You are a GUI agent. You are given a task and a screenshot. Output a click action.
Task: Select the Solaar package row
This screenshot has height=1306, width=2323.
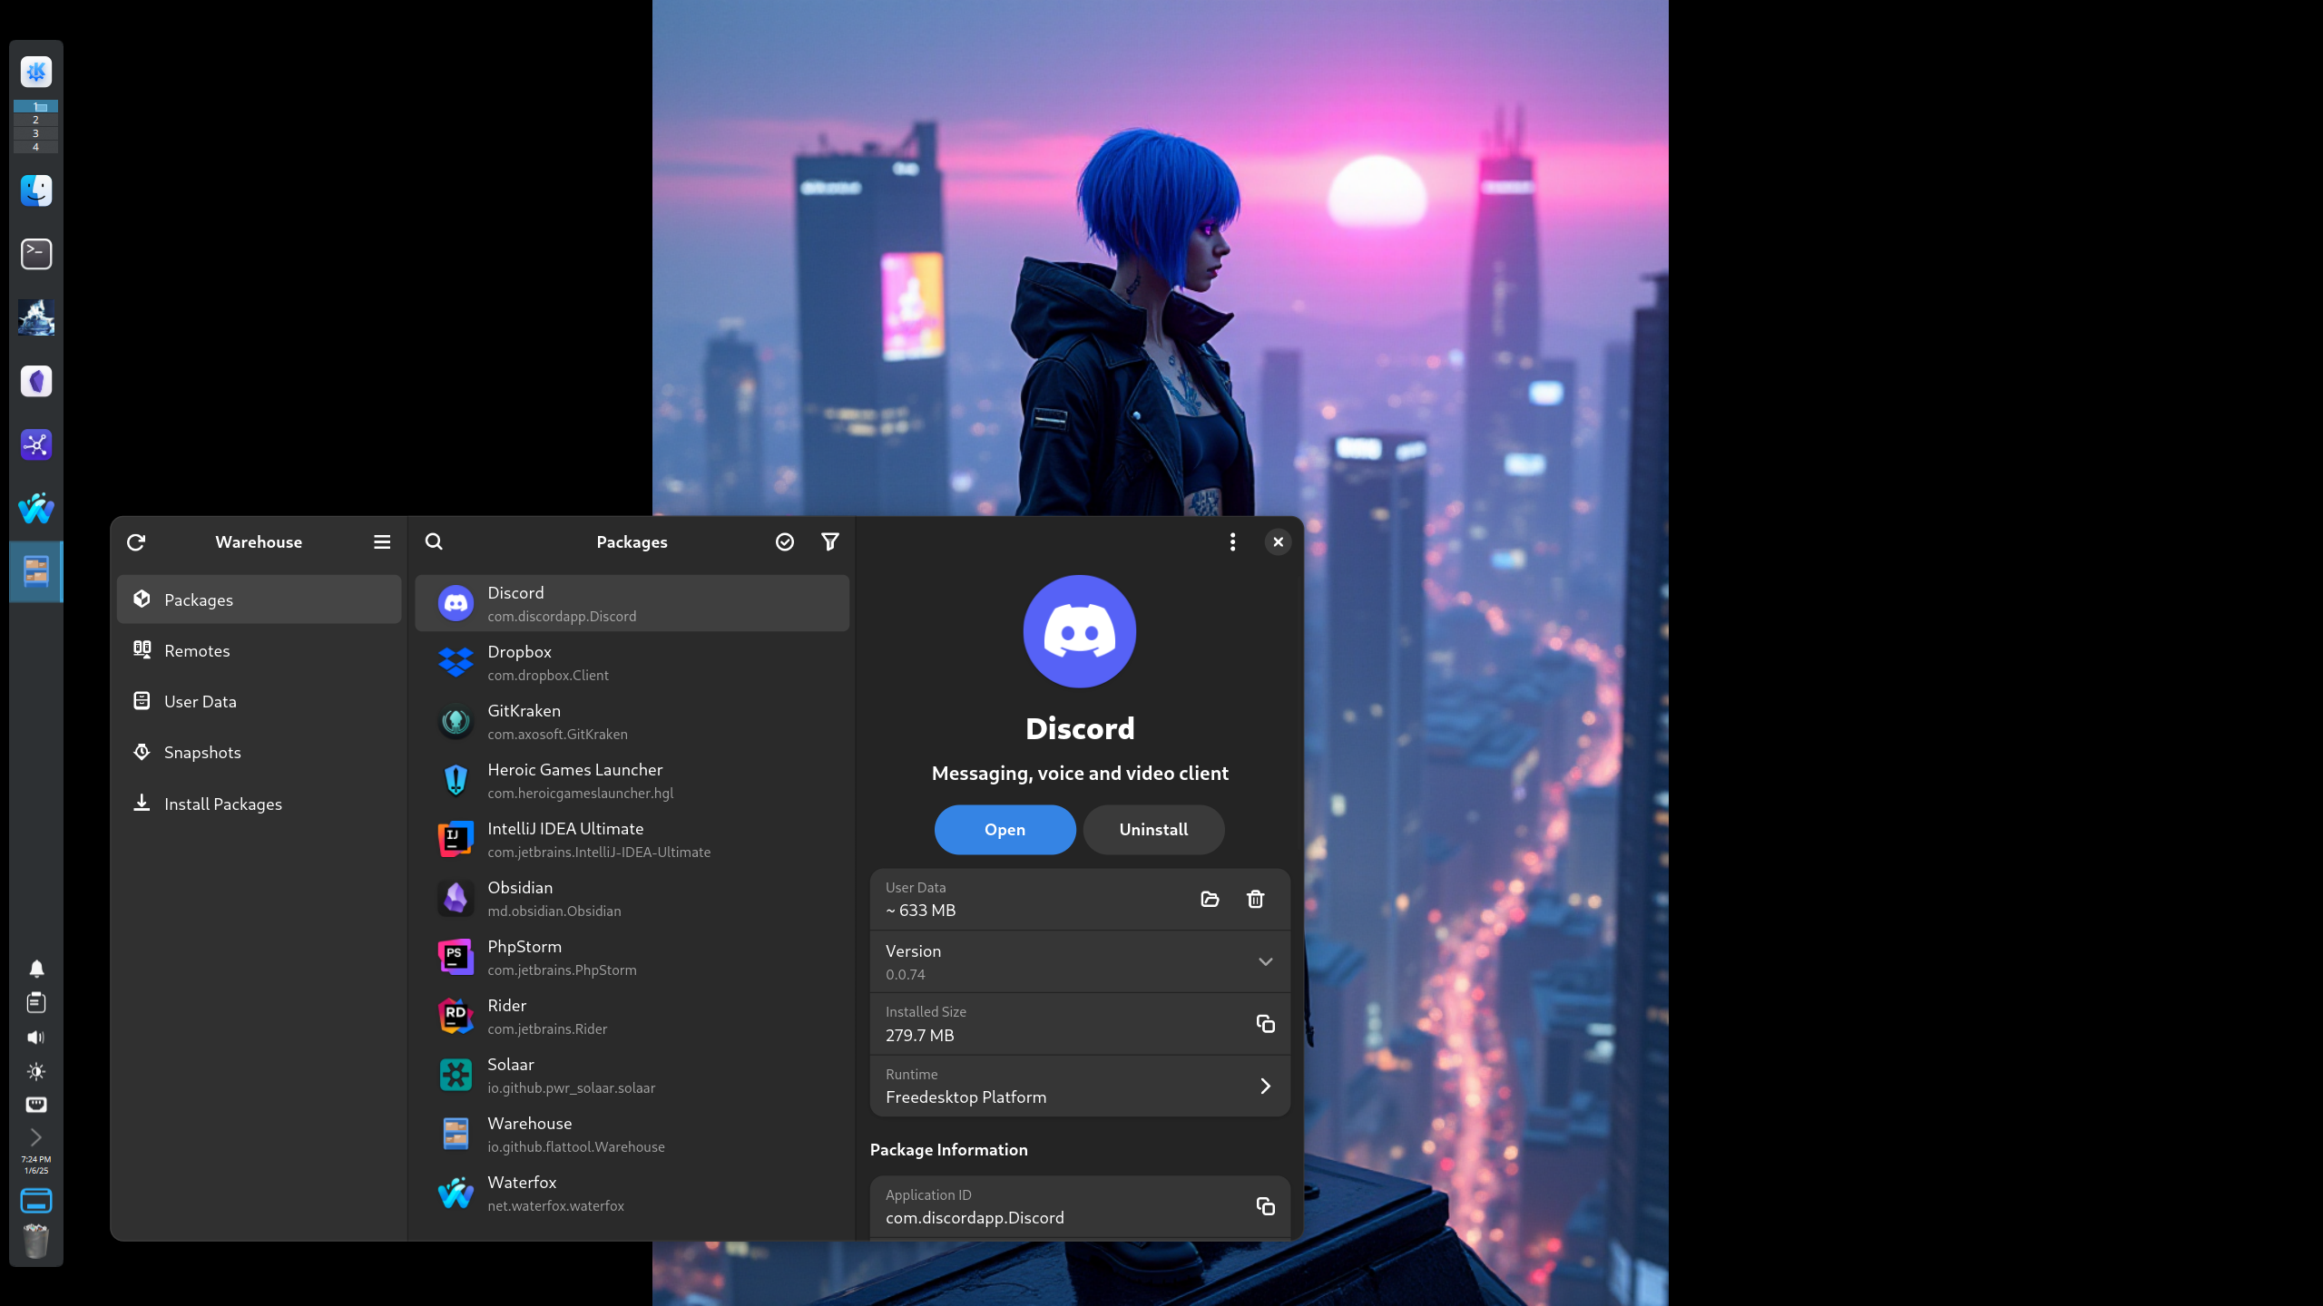(632, 1075)
